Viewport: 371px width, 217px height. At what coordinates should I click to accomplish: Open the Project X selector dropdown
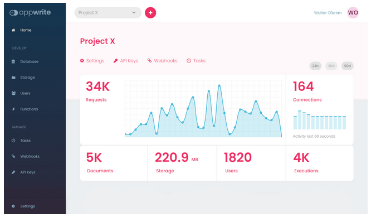click(x=108, y=13)
